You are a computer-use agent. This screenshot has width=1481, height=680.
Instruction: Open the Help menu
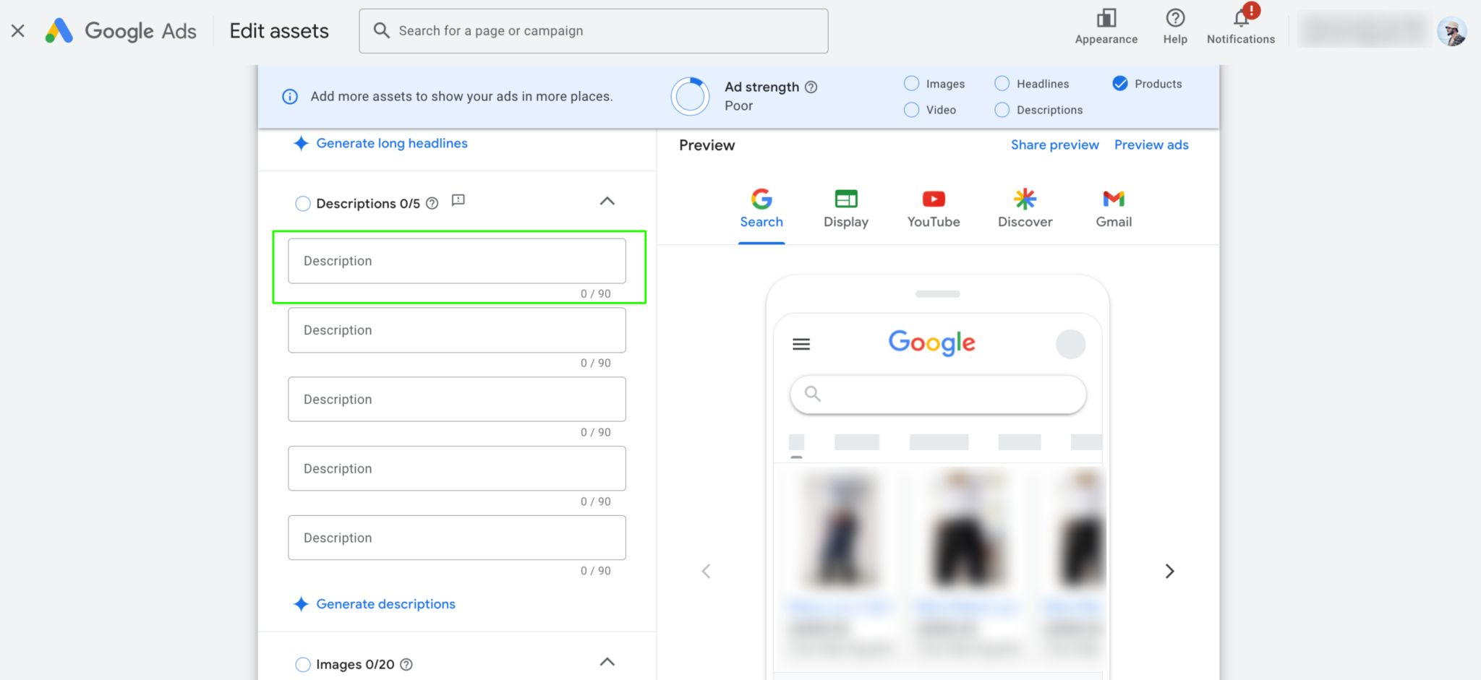(x=1174, y=20)
